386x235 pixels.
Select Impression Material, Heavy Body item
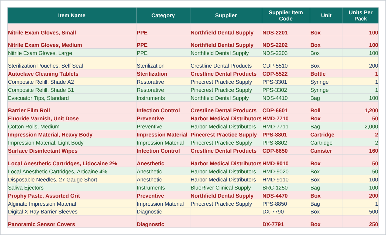pyautogui.click(x=72, y=135)
